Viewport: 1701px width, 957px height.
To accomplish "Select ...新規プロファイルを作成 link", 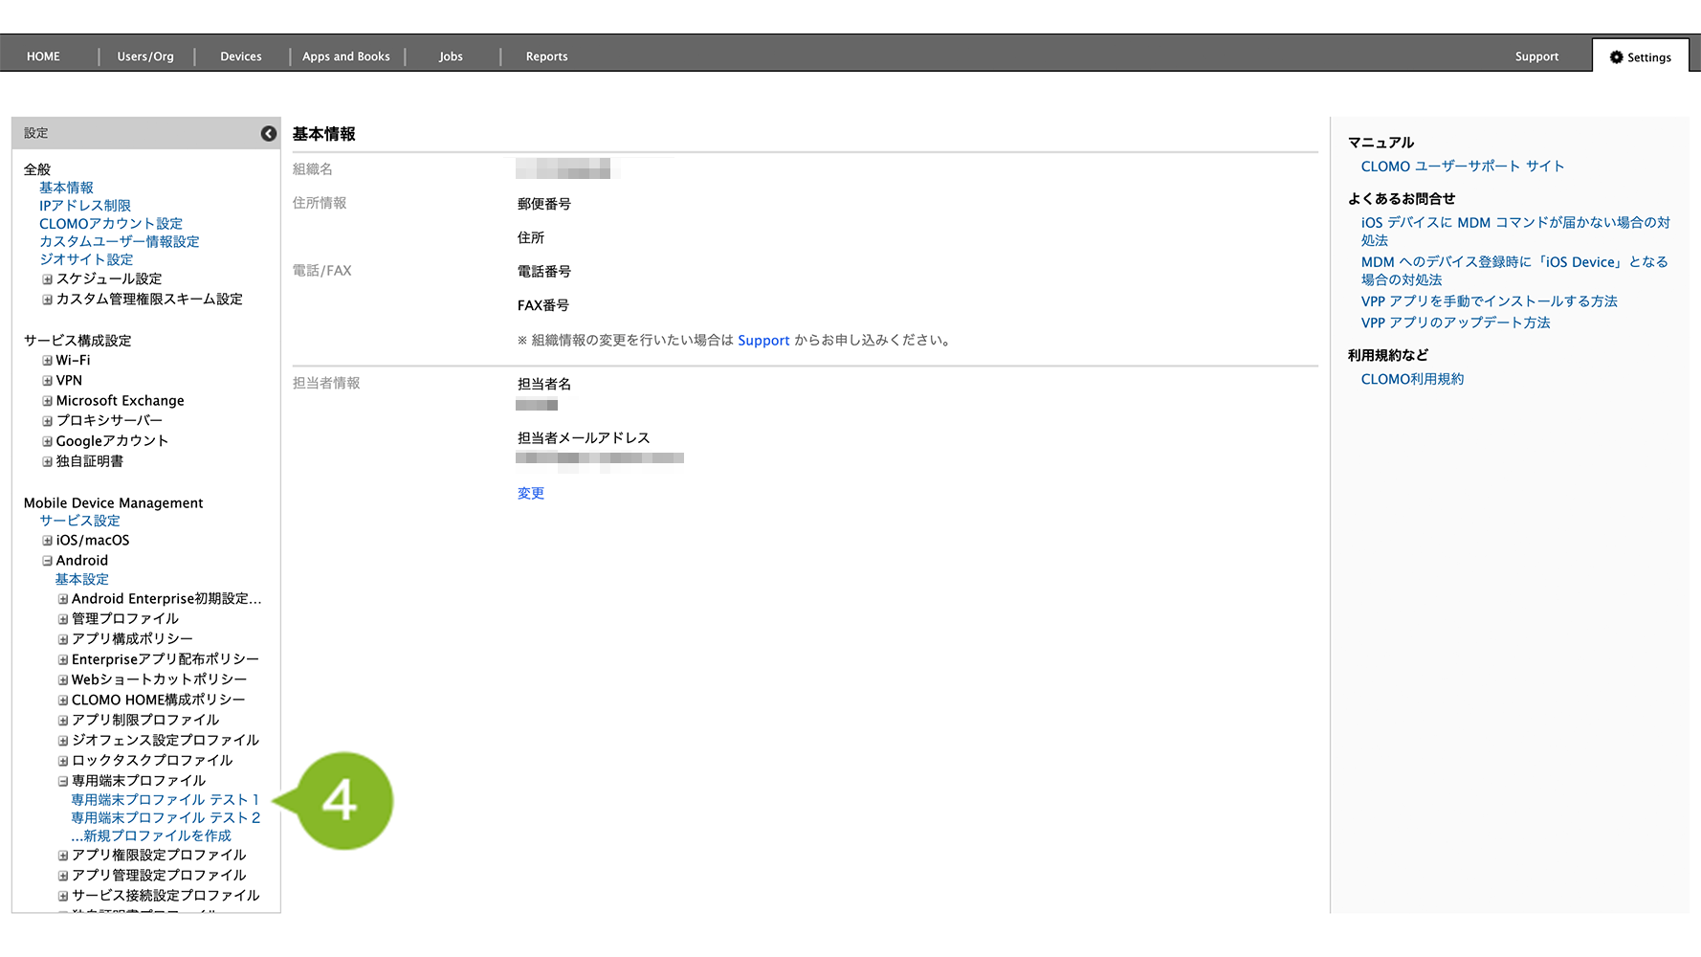I will click(x=150, y=836).
